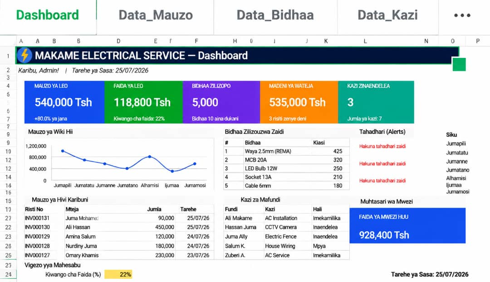Click the green square beside the header
The image size is (490, 282).
pyautogui.click(x=459, y=64)
